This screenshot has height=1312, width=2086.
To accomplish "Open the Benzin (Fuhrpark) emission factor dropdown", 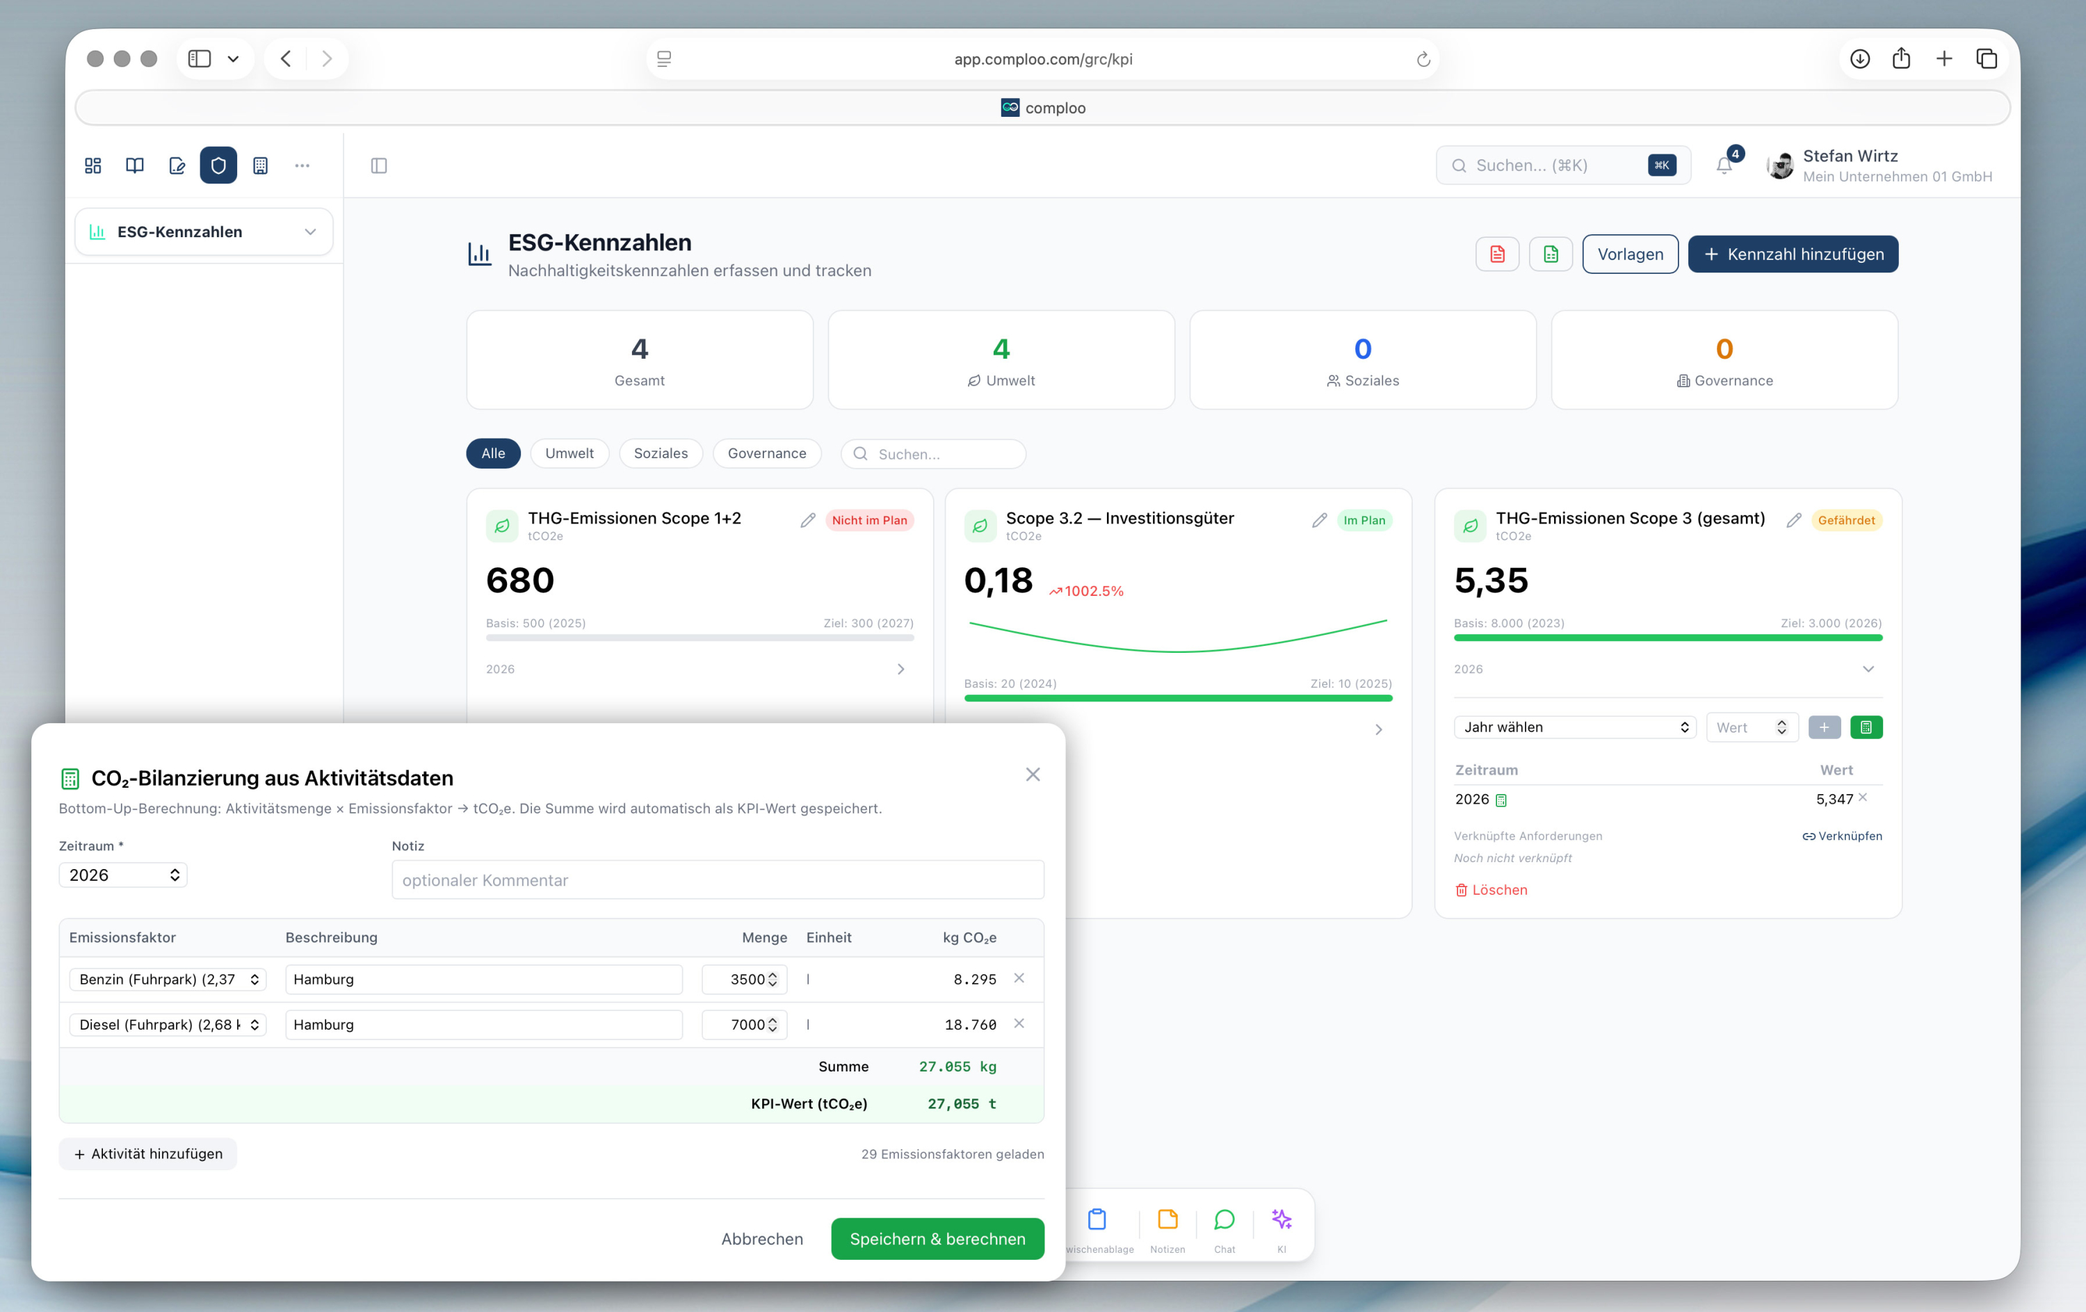I will (168, 978).
